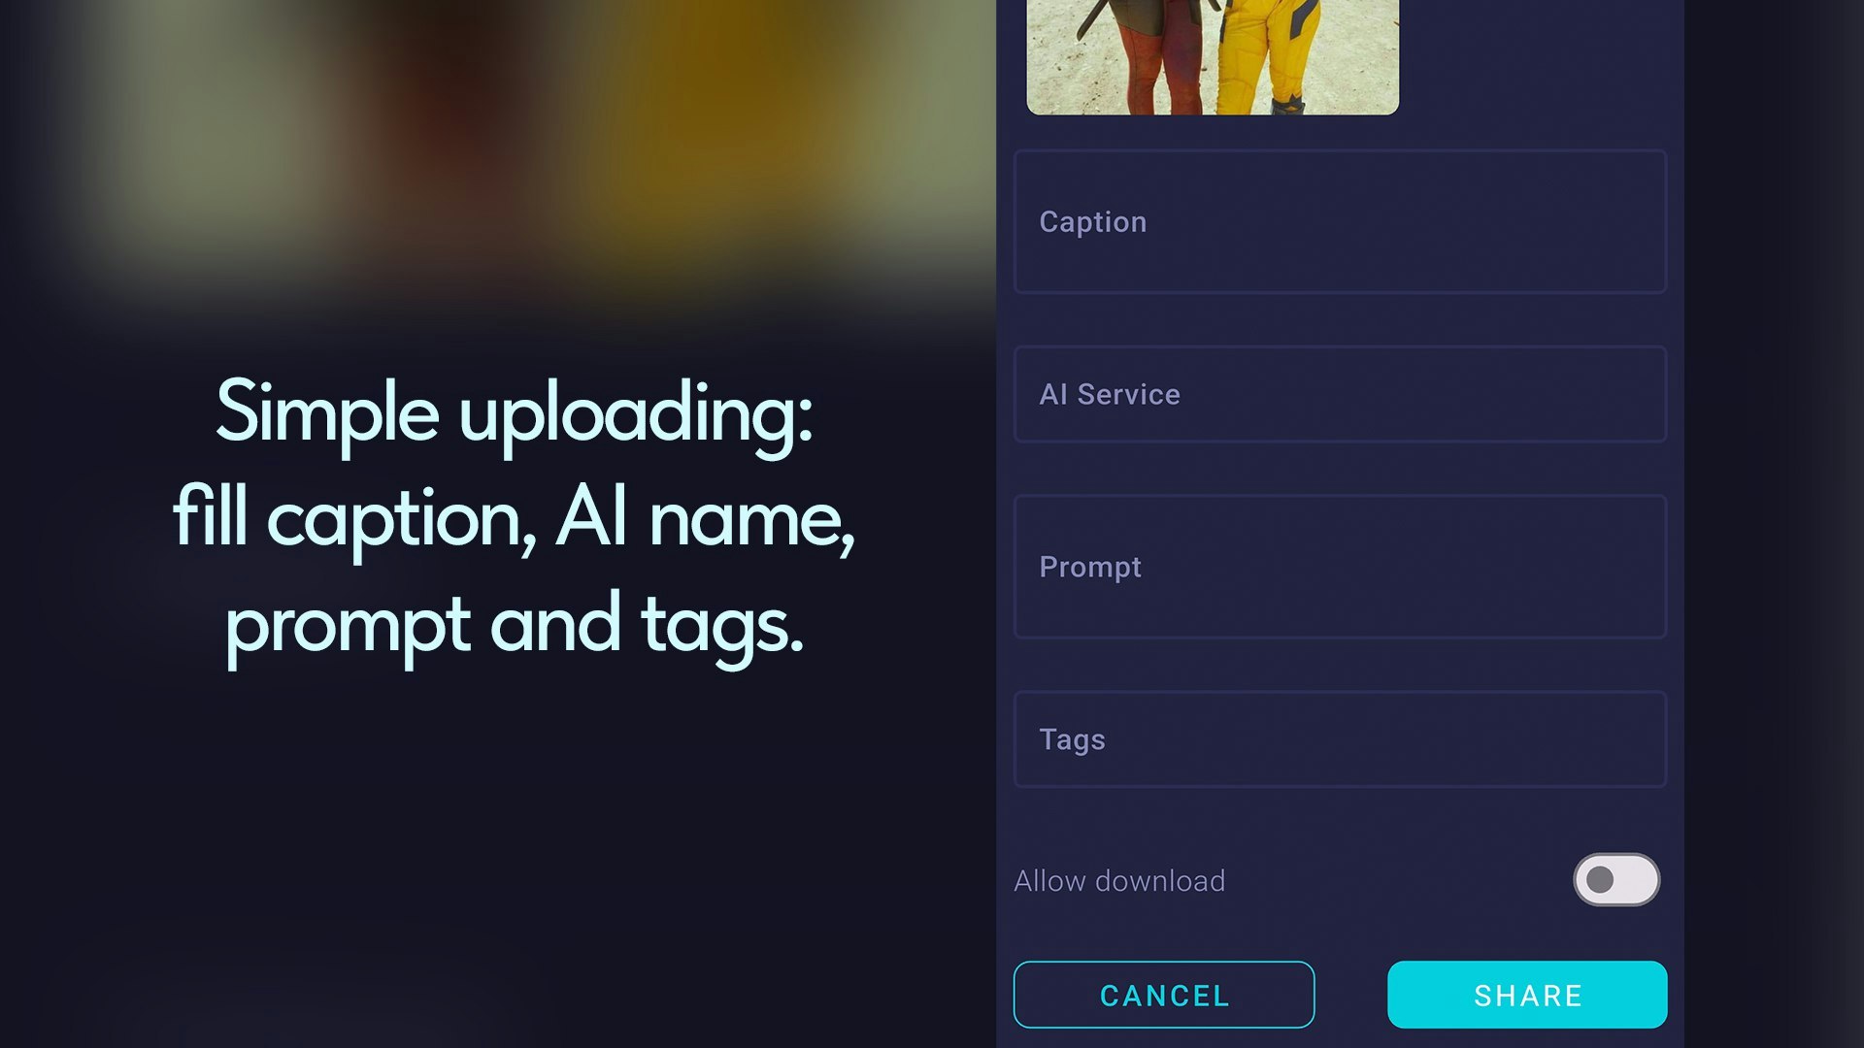The image size is (1864, 1048).
Task: Click the Cancel button
Action: pos(1164,995)
